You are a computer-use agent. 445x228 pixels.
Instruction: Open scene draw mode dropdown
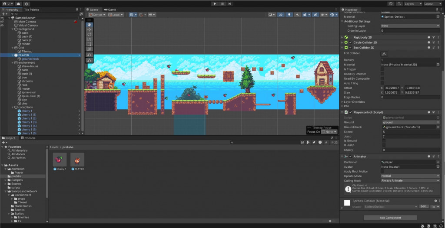[272, 15]
